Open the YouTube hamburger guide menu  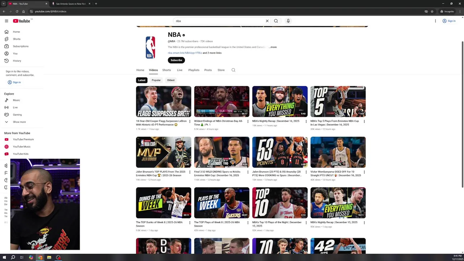point(6,21)
